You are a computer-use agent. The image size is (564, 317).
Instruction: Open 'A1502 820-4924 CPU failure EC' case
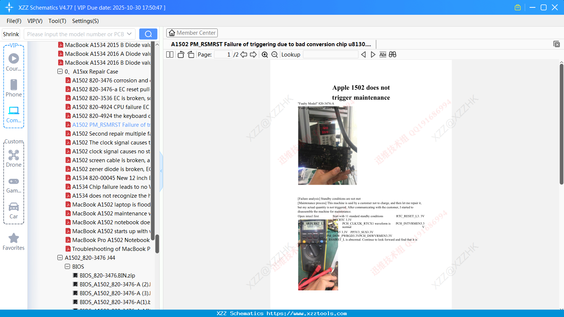click(x=108, y=107)
